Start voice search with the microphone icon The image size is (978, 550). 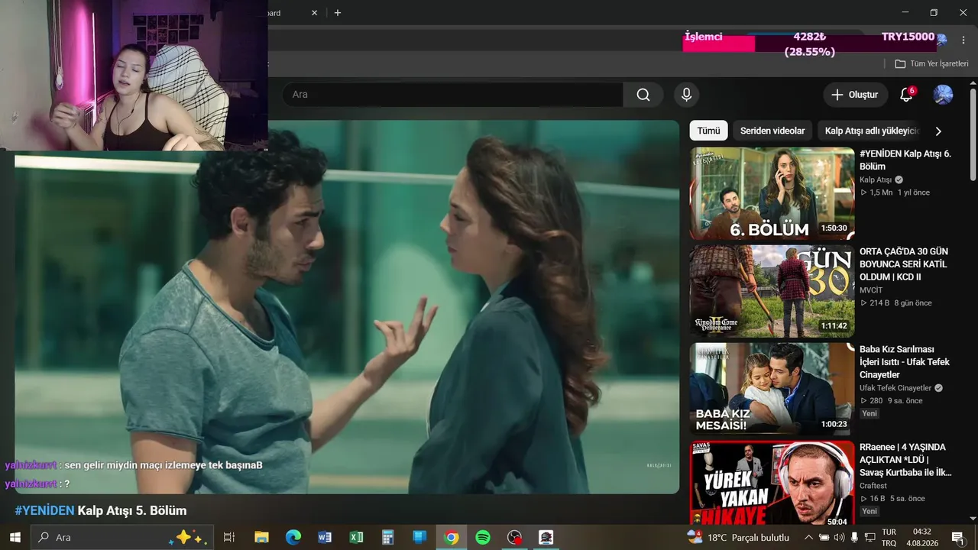[686, 95]
